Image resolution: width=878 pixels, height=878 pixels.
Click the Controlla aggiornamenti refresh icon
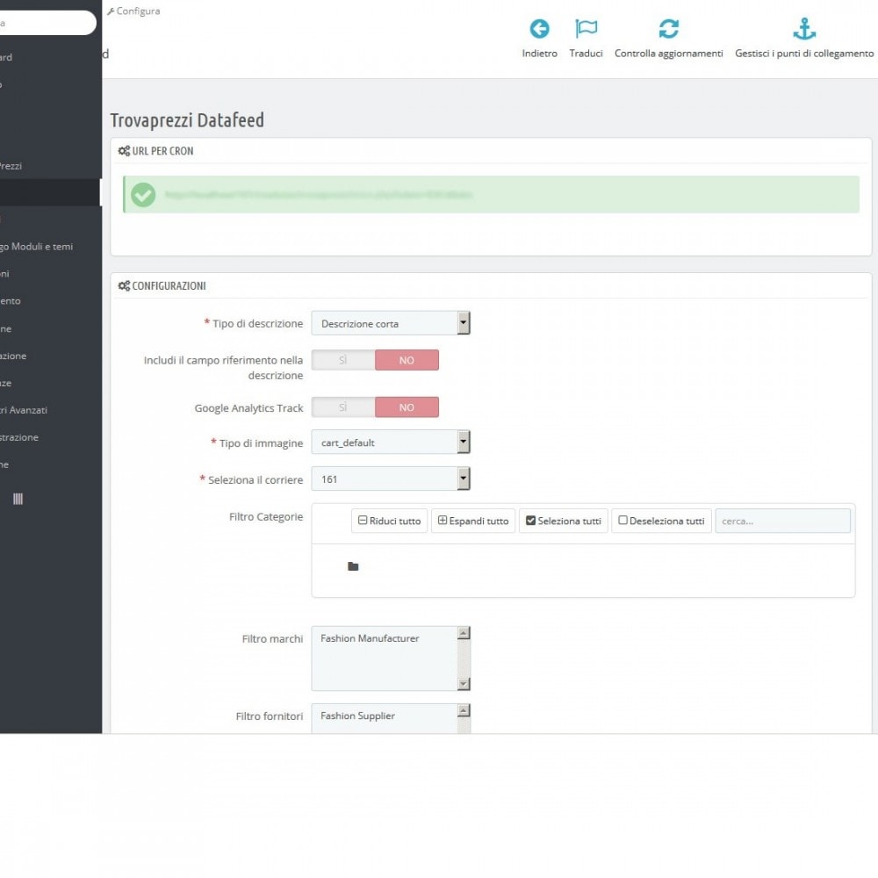click(x=668, y=29)
